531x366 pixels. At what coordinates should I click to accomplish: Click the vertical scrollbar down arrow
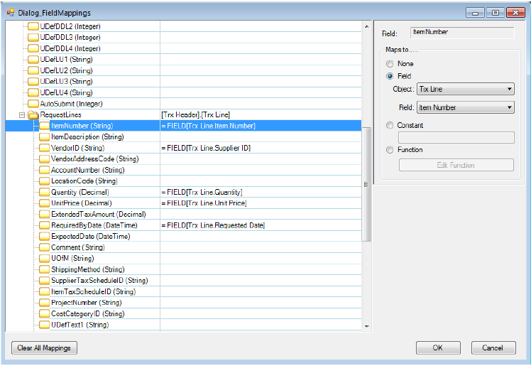pyautogui.click(x=366, y=326)
